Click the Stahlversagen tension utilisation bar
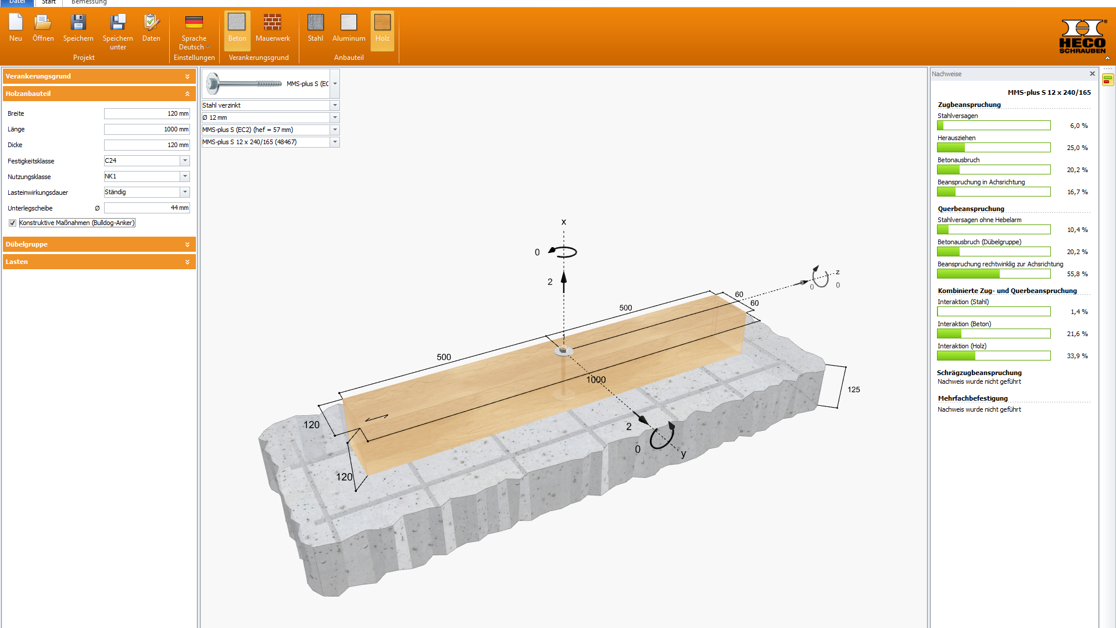Screen dimensions: 1116x628 994,126
